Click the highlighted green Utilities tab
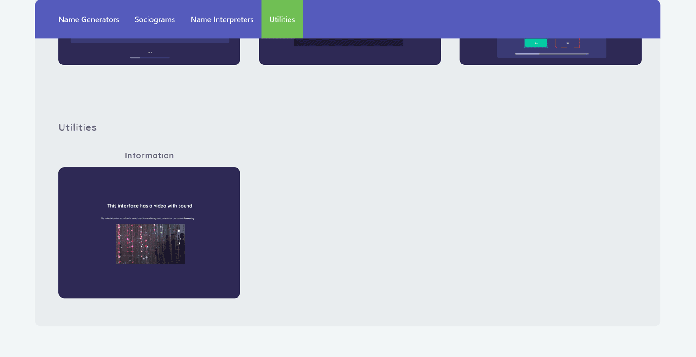 pyautogui.click(x=282, y=19)
